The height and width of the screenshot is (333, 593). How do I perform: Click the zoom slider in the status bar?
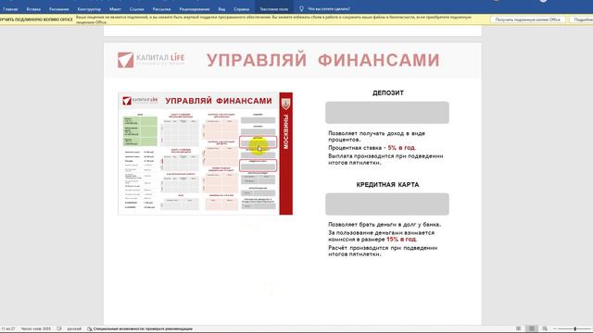click(574, 329)
